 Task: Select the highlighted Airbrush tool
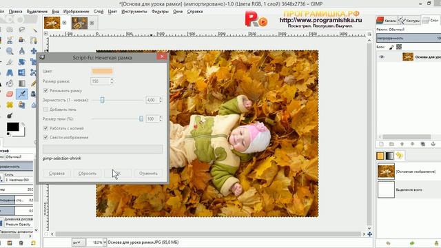tap(21, 94)
